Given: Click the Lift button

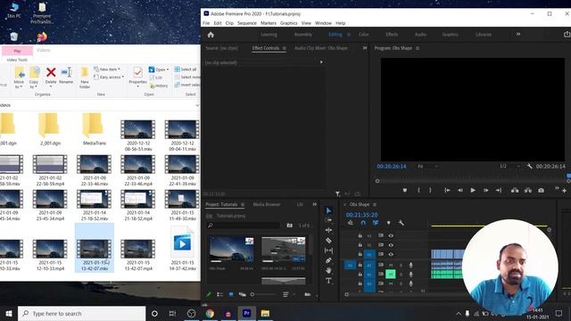Looking at the screenshot, I should pos(515,190).
